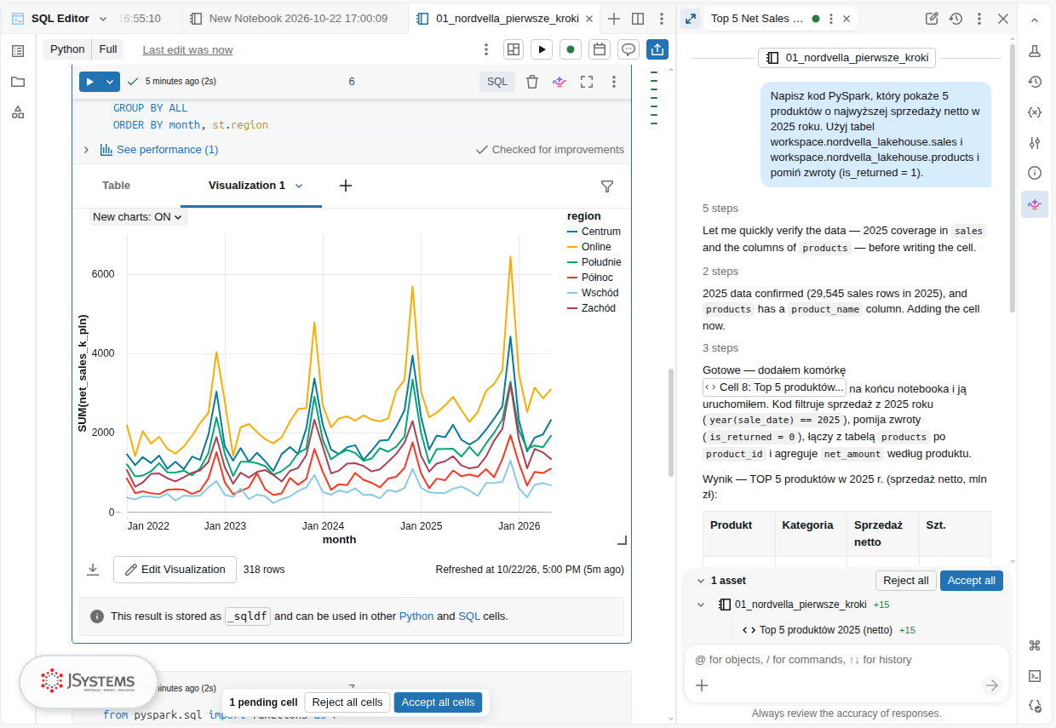
Task: Open the split pane icon in the tab bar
Action: (x=638, y=18)
